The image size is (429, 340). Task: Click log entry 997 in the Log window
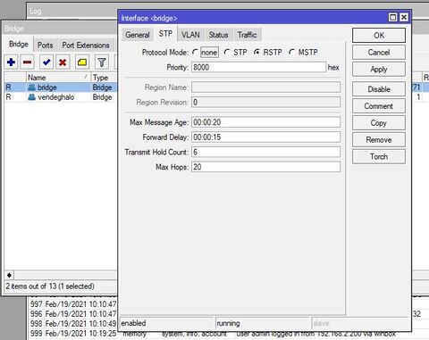[x=73, y=304]
